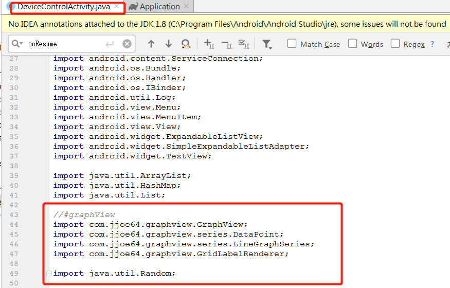The height and width of the screenshot is (288, 450).
Task: Collapse imports fold marker at line 49
Action: point(49,274)
